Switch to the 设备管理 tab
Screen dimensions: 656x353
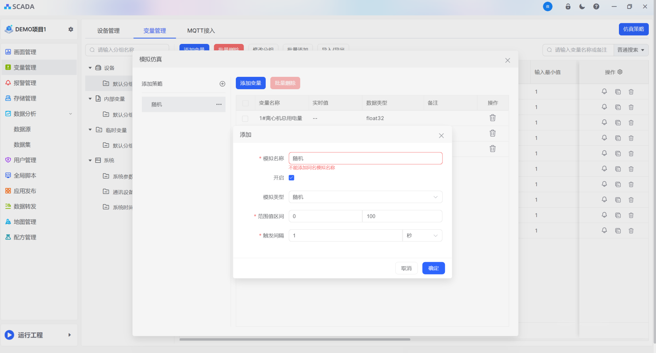[x=108, y=31]
